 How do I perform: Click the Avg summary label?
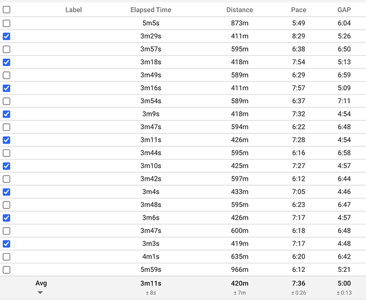41,283
